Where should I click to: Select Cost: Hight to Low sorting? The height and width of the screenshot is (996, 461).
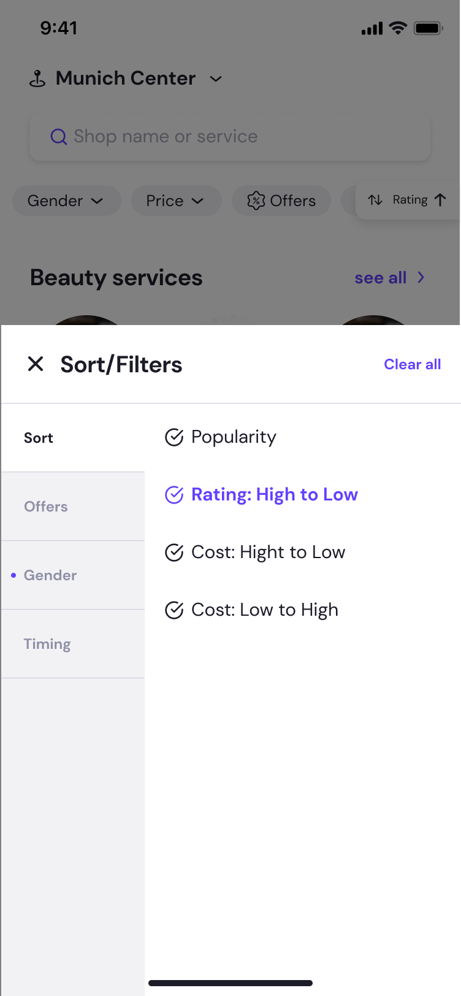point(268,553)
